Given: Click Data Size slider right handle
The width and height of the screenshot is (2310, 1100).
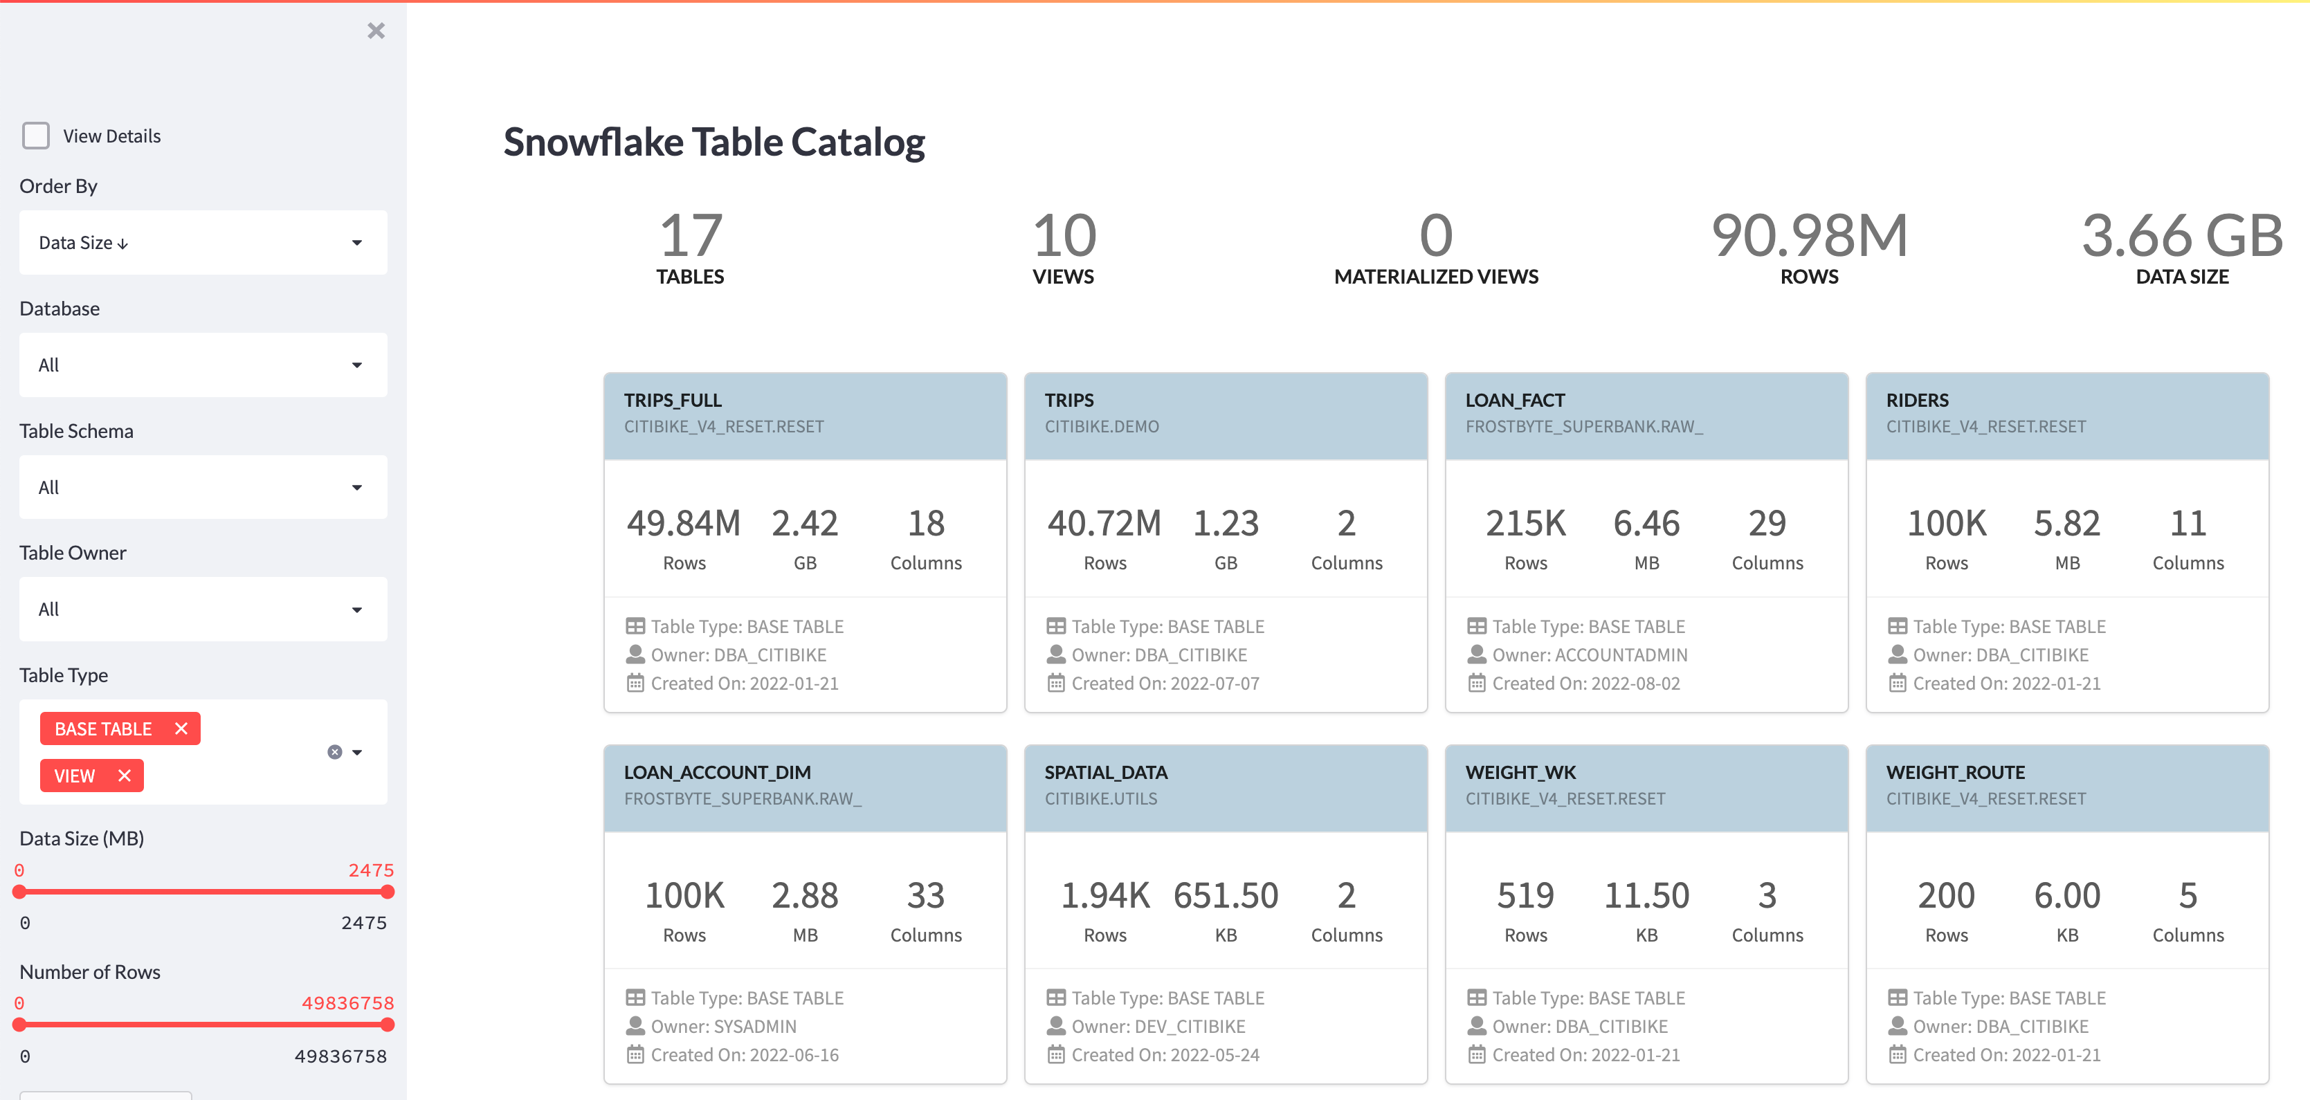Looking at the screenshot, I should click(x=388, y=891).
